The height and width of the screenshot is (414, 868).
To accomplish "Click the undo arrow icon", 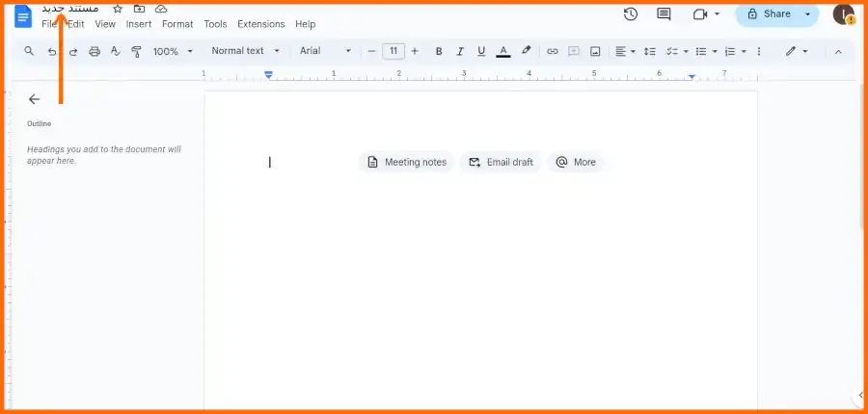I will tap(52, 51).
